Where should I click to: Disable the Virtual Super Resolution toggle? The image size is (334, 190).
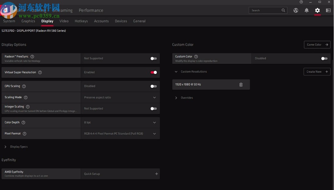click(x=154, y=72)
